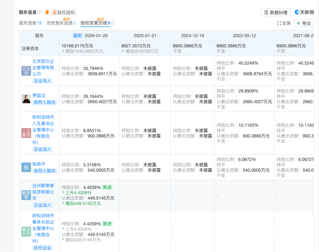Click the 最新 badge in table header
Image resolution: width=319 pixels, height=252 pixels.
coord(77,35)
